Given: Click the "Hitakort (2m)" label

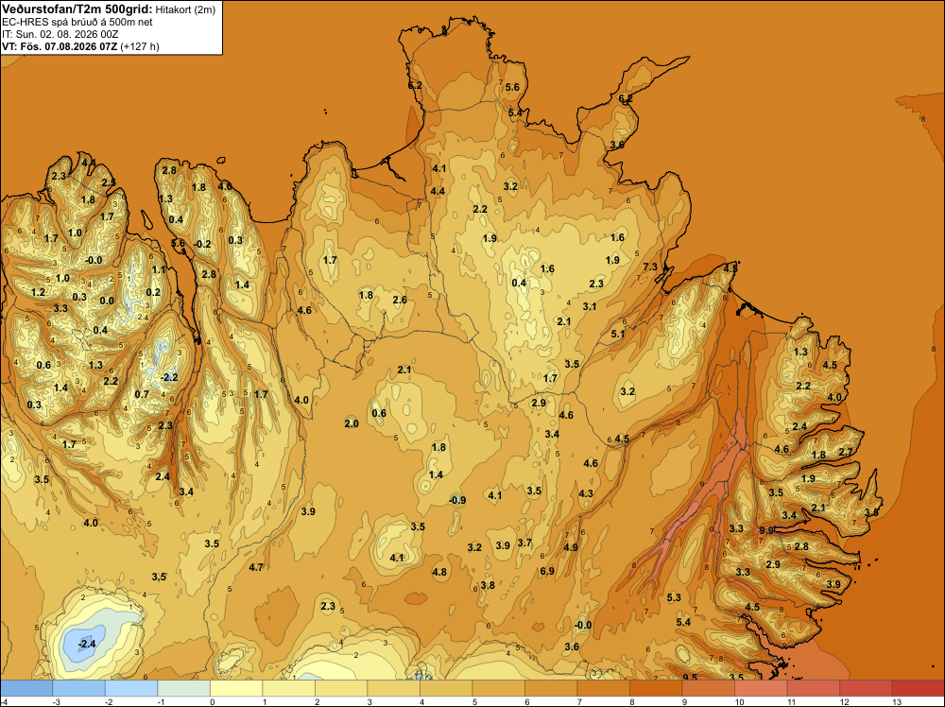Looking at the screenshot, I should point(185,9).
